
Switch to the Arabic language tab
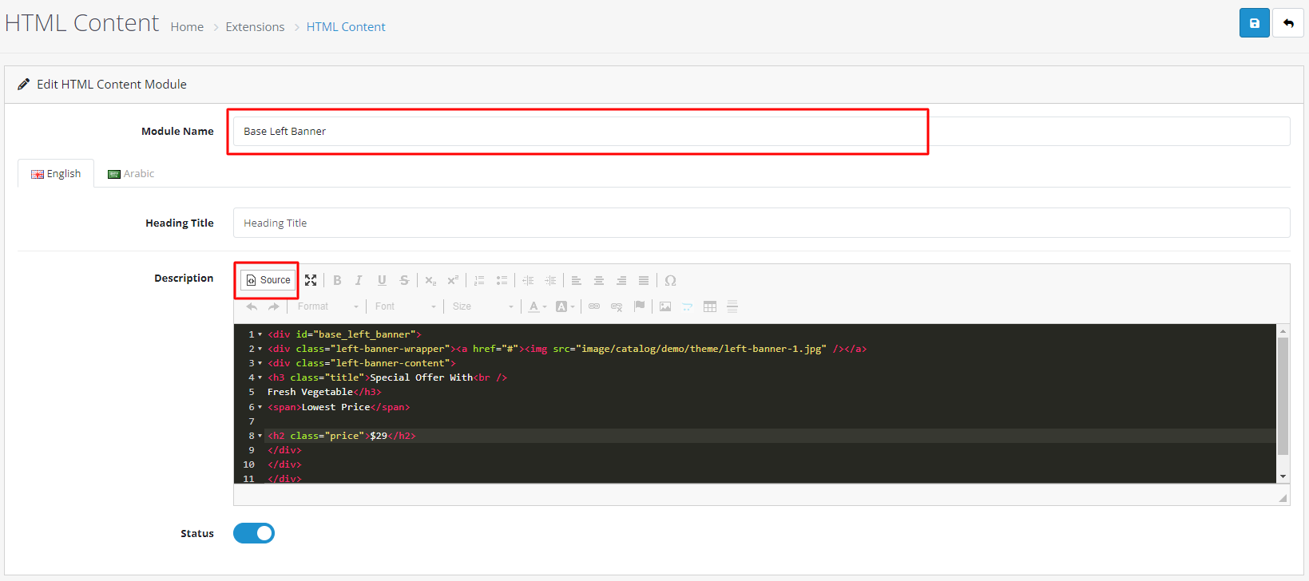pos(131,174)
